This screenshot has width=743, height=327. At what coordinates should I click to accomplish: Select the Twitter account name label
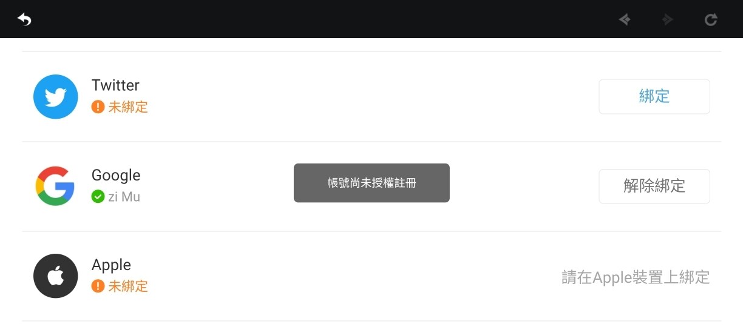(x=115, y=85)
